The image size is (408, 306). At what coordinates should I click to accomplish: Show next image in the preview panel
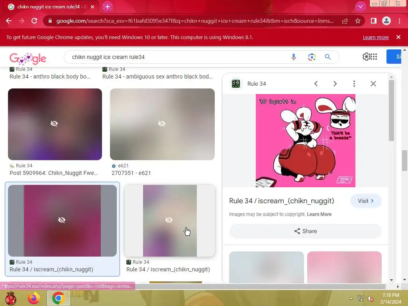pos(335,84)
